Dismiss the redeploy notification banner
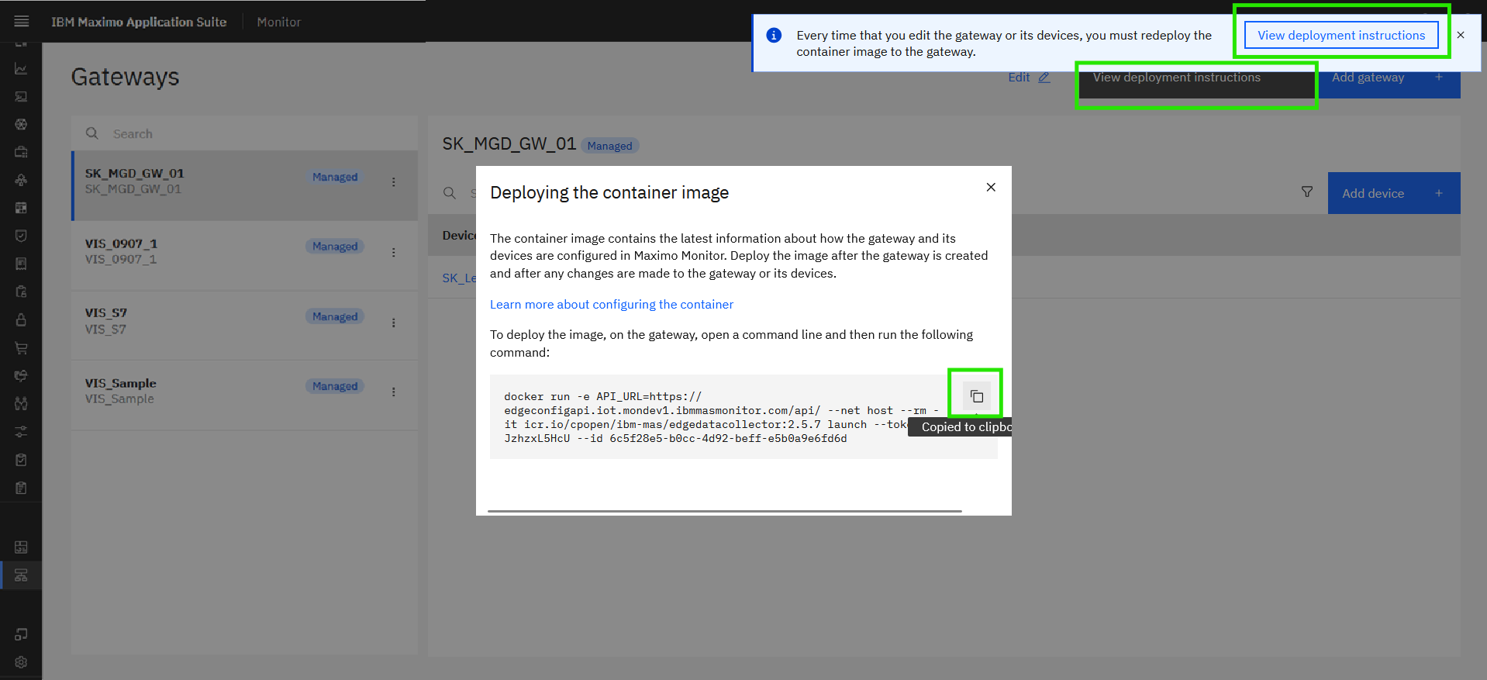The height and width of the screenshot is (680, 1487). [x=1461, y=35]
